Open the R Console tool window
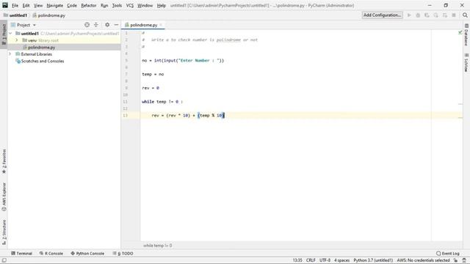 point(51,253)
